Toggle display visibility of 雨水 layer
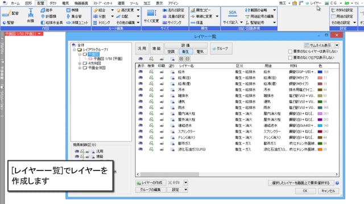The image size is (364, 204). pyautogui.click(x=140, y=108)
